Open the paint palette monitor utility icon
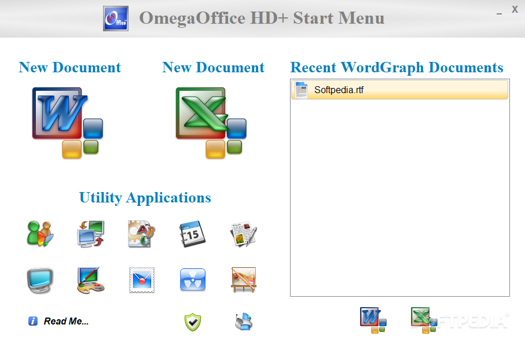The image size is (525, 343). [91, 280]
